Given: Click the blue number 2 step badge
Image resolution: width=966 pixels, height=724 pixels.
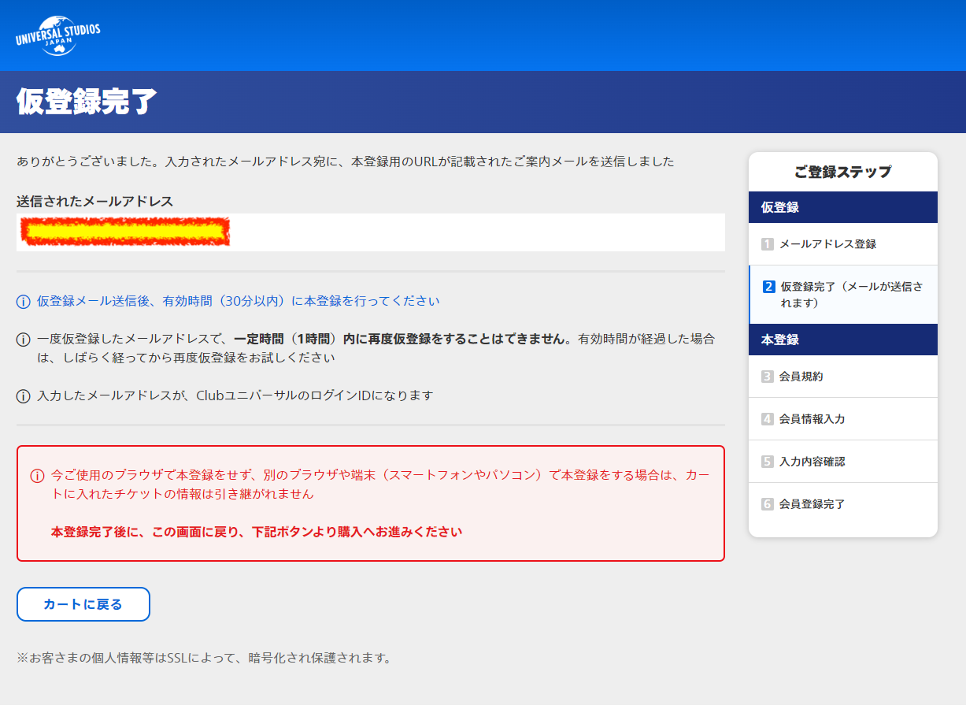Looking at the screenshot, I should click(769, 287).
